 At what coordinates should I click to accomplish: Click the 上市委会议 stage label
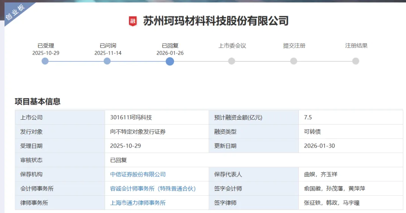coord(232,46)
